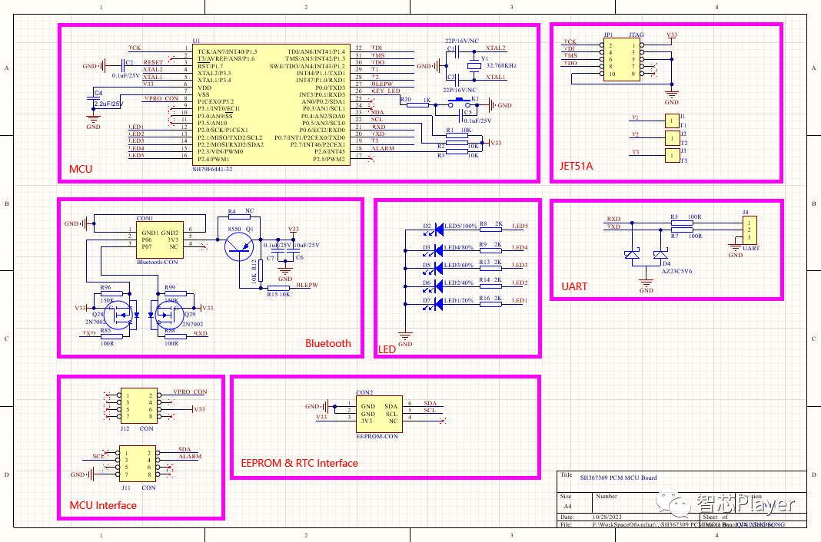Click the JP1 JTAG header symbol
Screen dimensions: 821x542
click(x=622, y=59)
